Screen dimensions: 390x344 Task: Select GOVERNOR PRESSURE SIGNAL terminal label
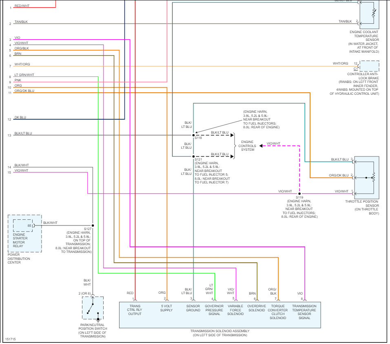pos(214,310)
